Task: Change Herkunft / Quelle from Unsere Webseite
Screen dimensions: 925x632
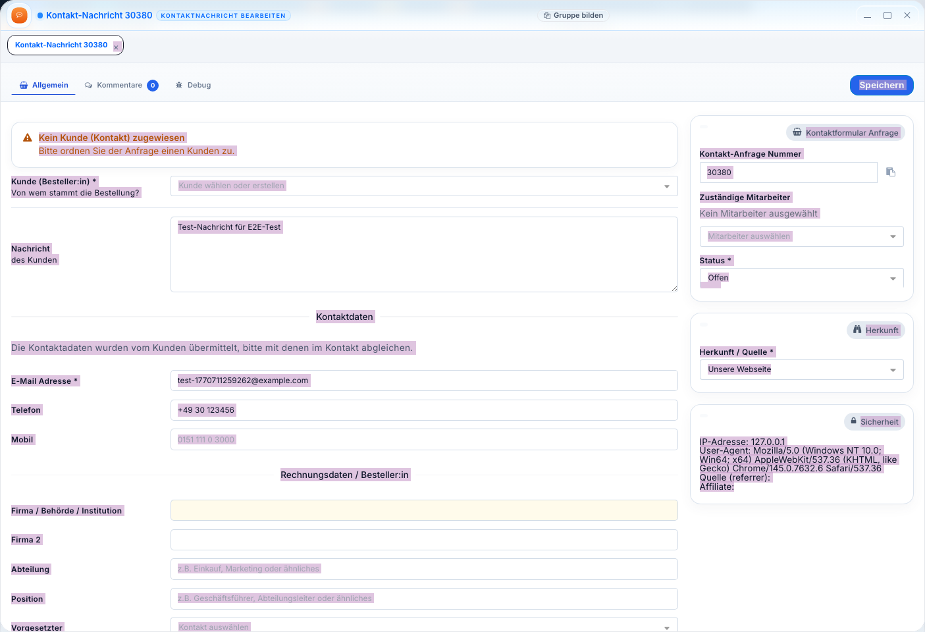Action: tap(801, 369)
